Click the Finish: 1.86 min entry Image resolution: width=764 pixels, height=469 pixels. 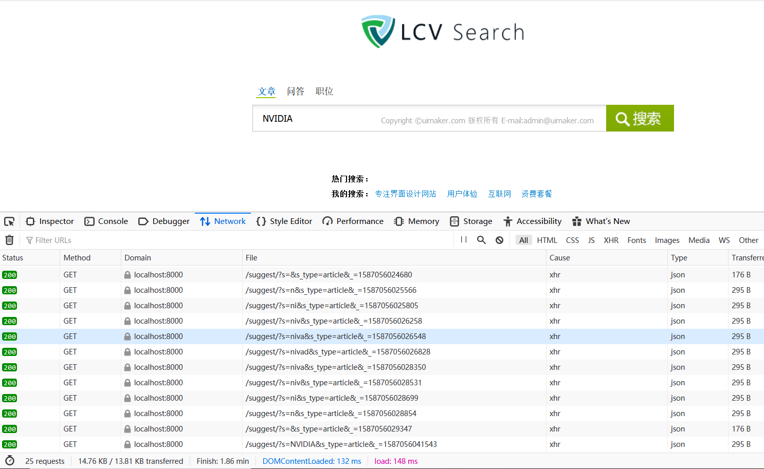(223, 461)
